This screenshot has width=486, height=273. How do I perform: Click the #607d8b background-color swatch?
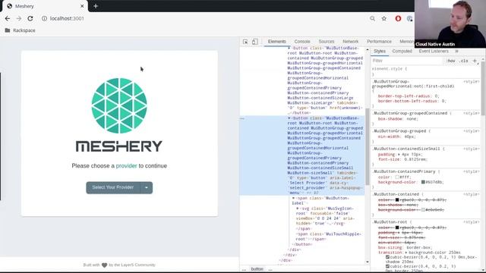coord(423,182)
